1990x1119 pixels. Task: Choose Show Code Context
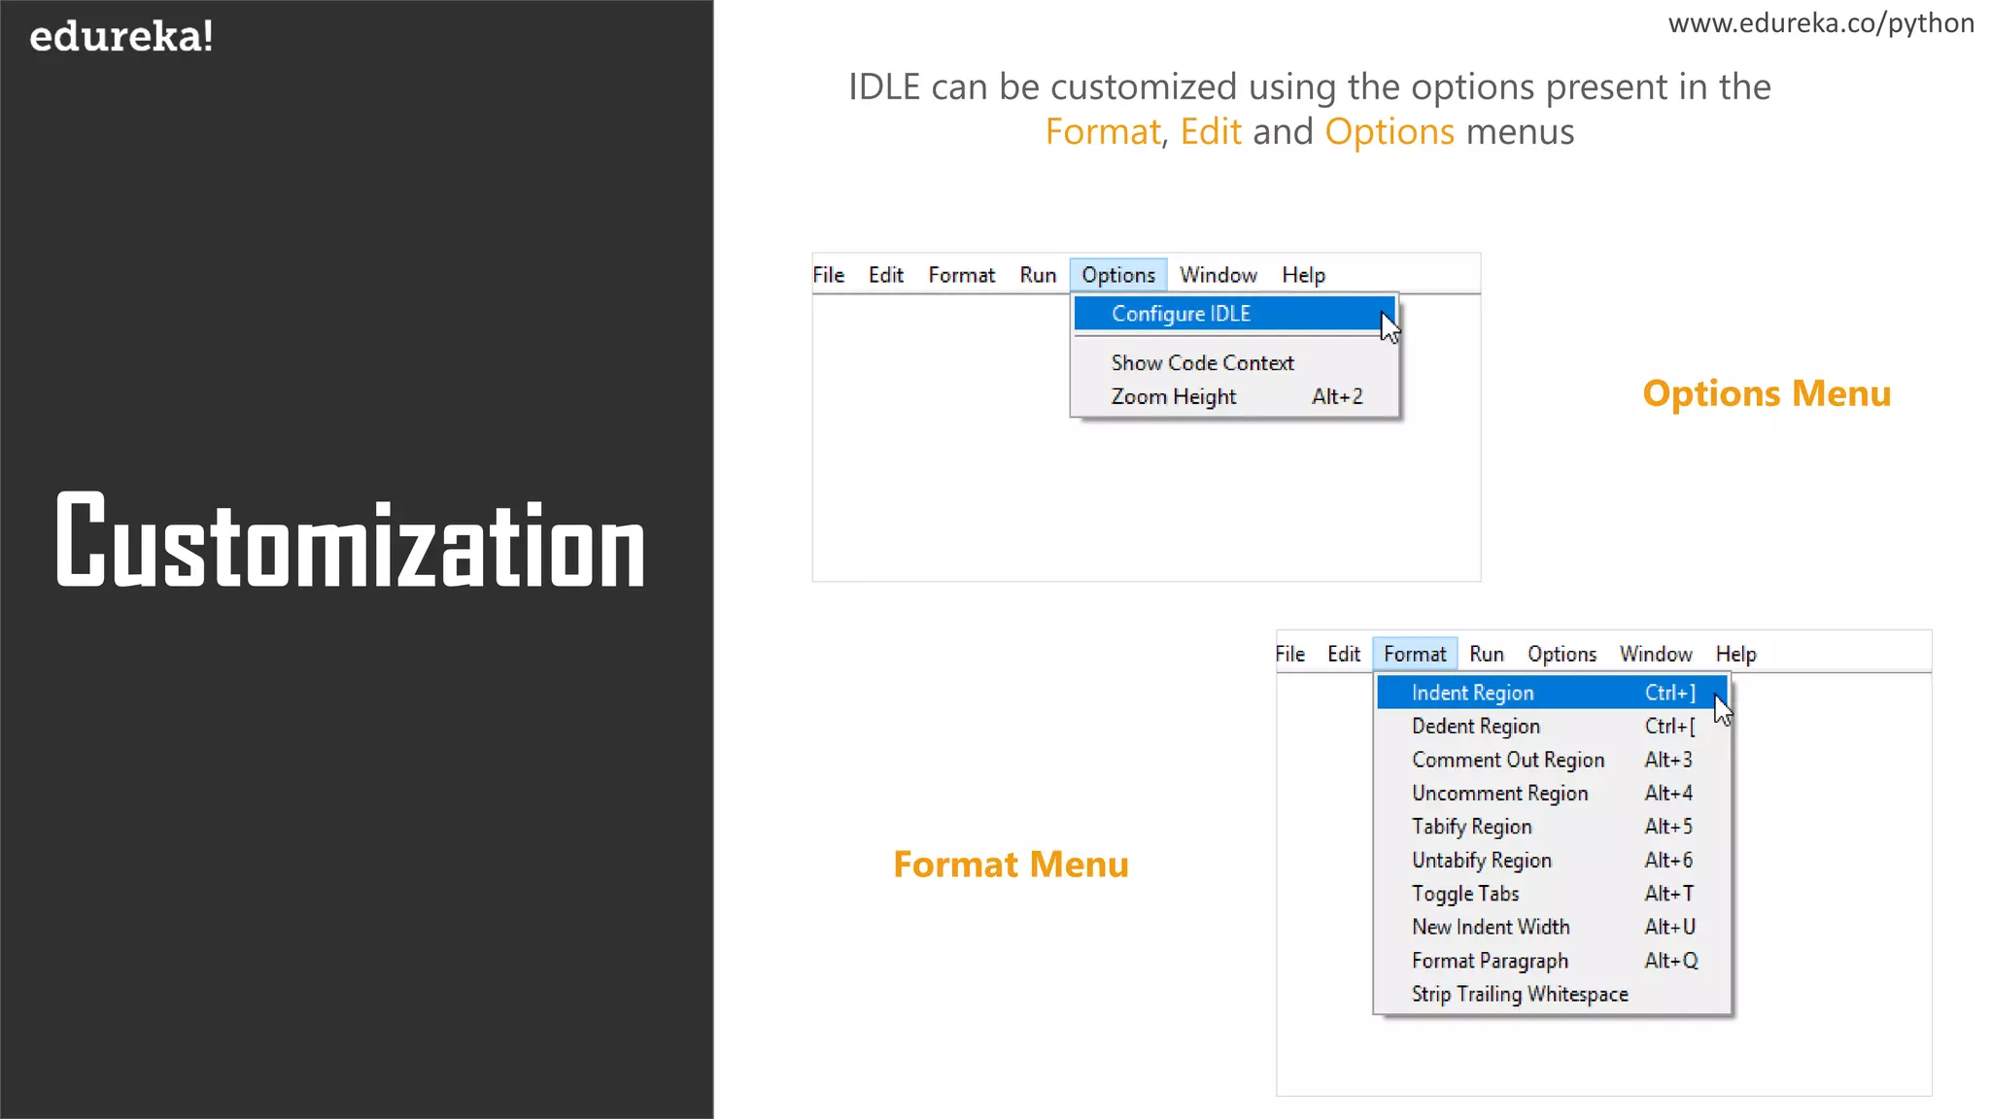[x=1234, y=362]
